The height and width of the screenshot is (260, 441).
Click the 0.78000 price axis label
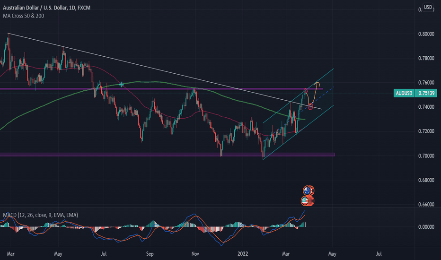pyautogui.click(x=426, y=59)
